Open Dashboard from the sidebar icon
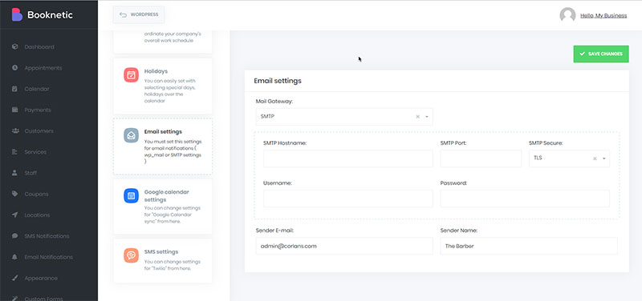The height and width of the screenshot is (301, 642). 15,46
